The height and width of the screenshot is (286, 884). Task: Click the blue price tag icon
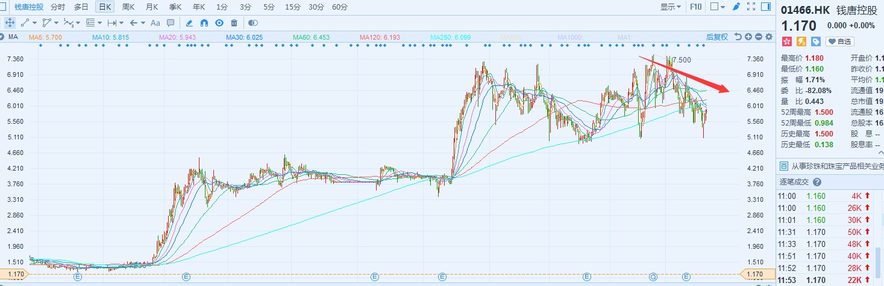click(x=816, y=41)
